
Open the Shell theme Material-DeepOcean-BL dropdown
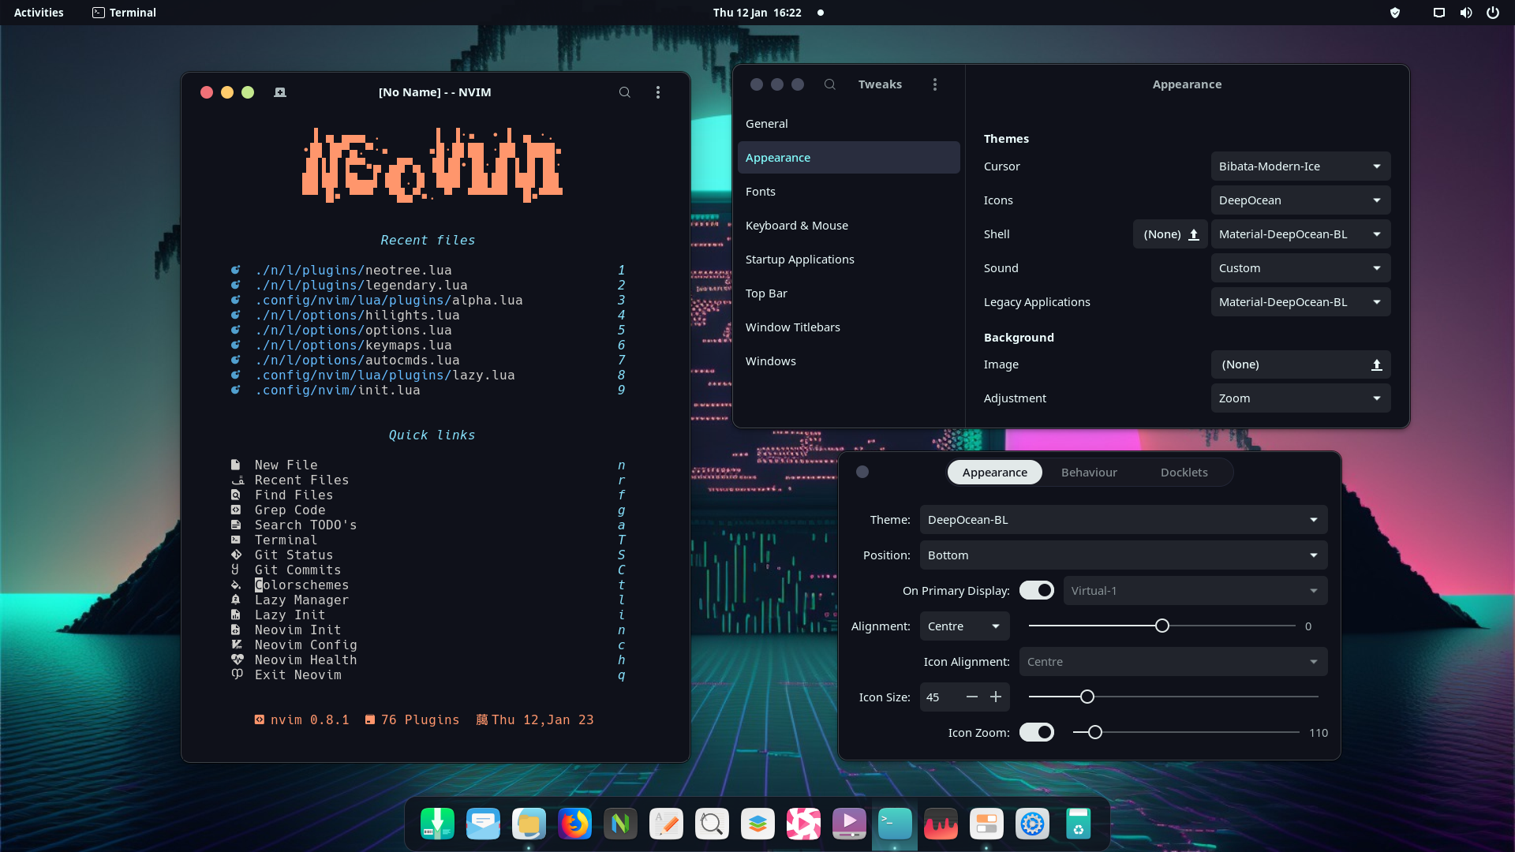point(1300,234)
